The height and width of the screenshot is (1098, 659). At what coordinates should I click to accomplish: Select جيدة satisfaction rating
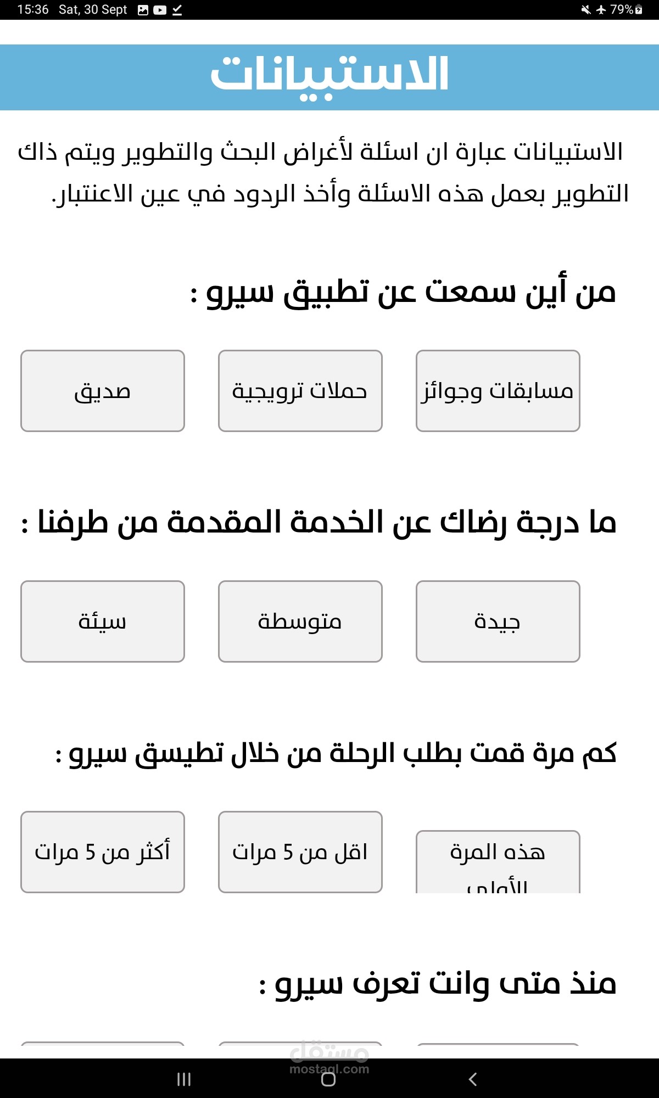[x=498, y=621]
